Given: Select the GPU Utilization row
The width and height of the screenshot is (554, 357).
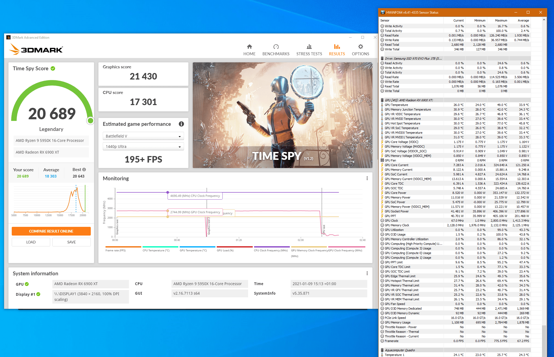Looking at the screenshot, I should tap(455, 230).
